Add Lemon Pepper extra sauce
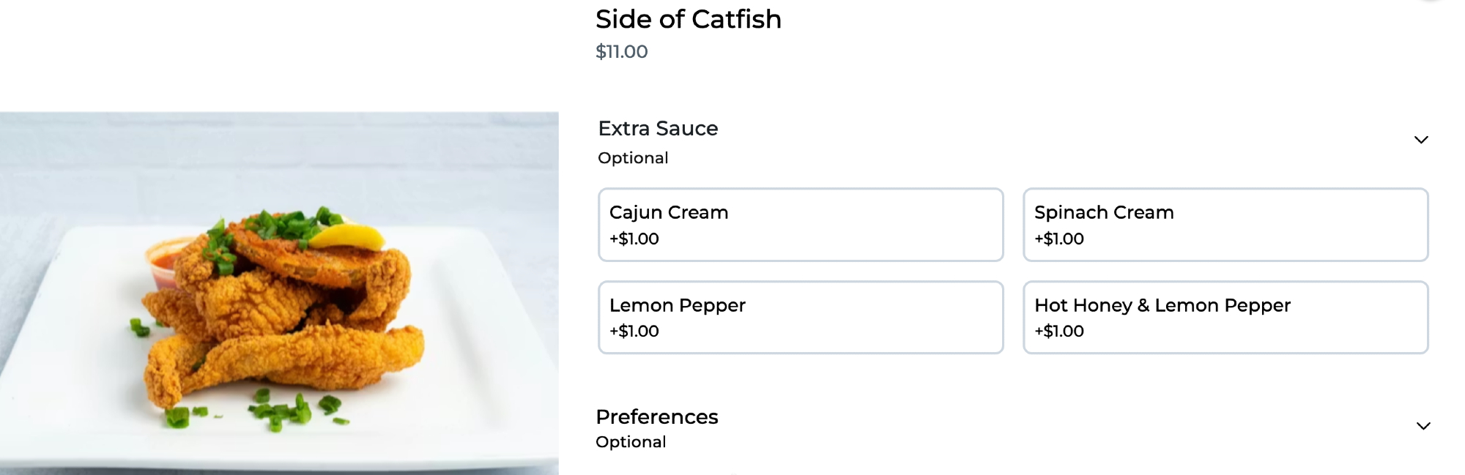 coord(800,317)
